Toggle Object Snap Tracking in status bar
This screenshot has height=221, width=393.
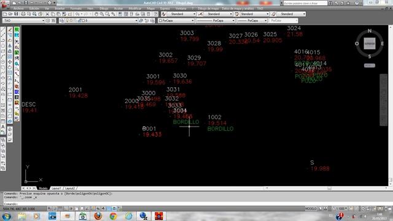pos(87,209)
